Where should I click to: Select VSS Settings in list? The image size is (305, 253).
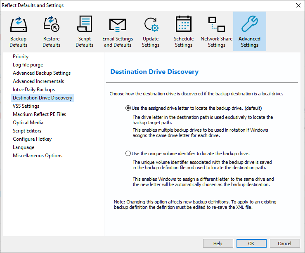[26, 106]
